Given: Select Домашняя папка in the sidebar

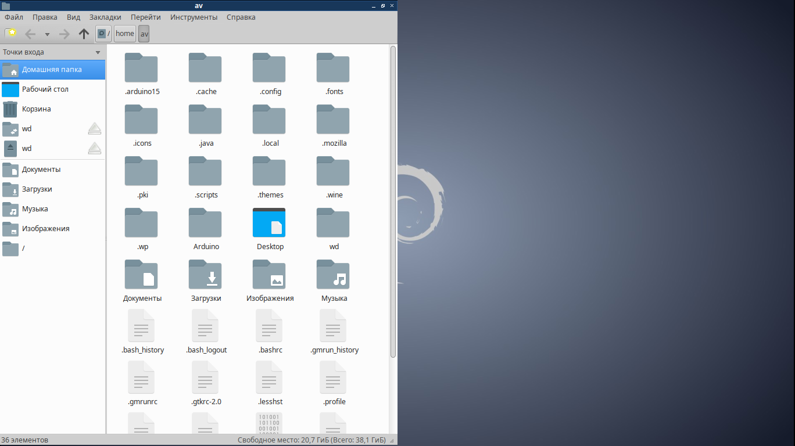Looking at the screenshot, I should (x=52, y=70).
